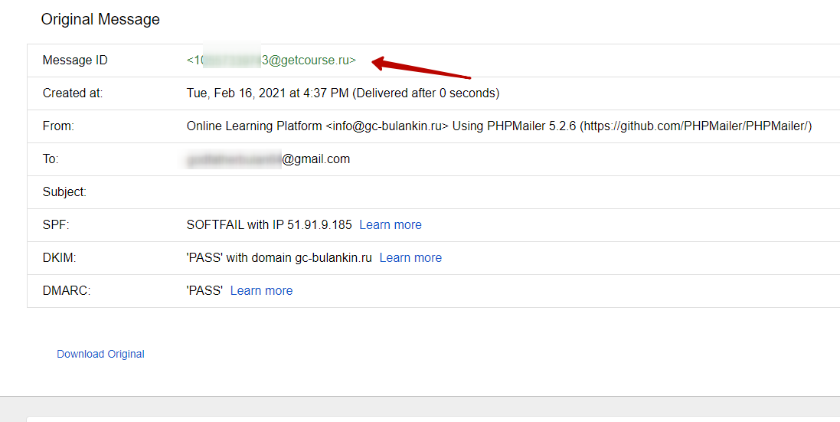Image resolution: width=840 pixels, height=422 pixels.
Task: Click the To: field label
Action: click(51, 159)
